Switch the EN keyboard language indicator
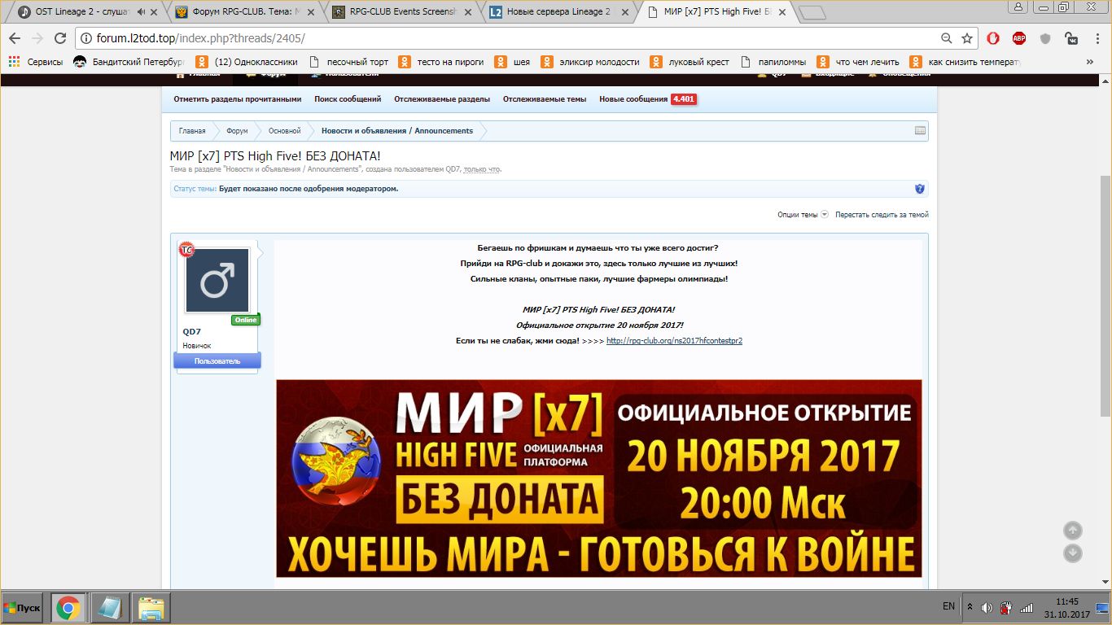 click(x=948, y=607)
